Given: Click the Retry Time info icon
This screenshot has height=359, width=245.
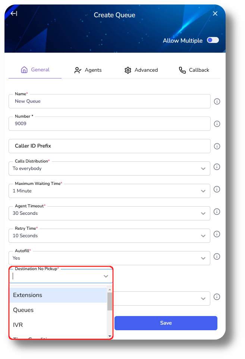Looking at the screenshot, I should point(217,234).
